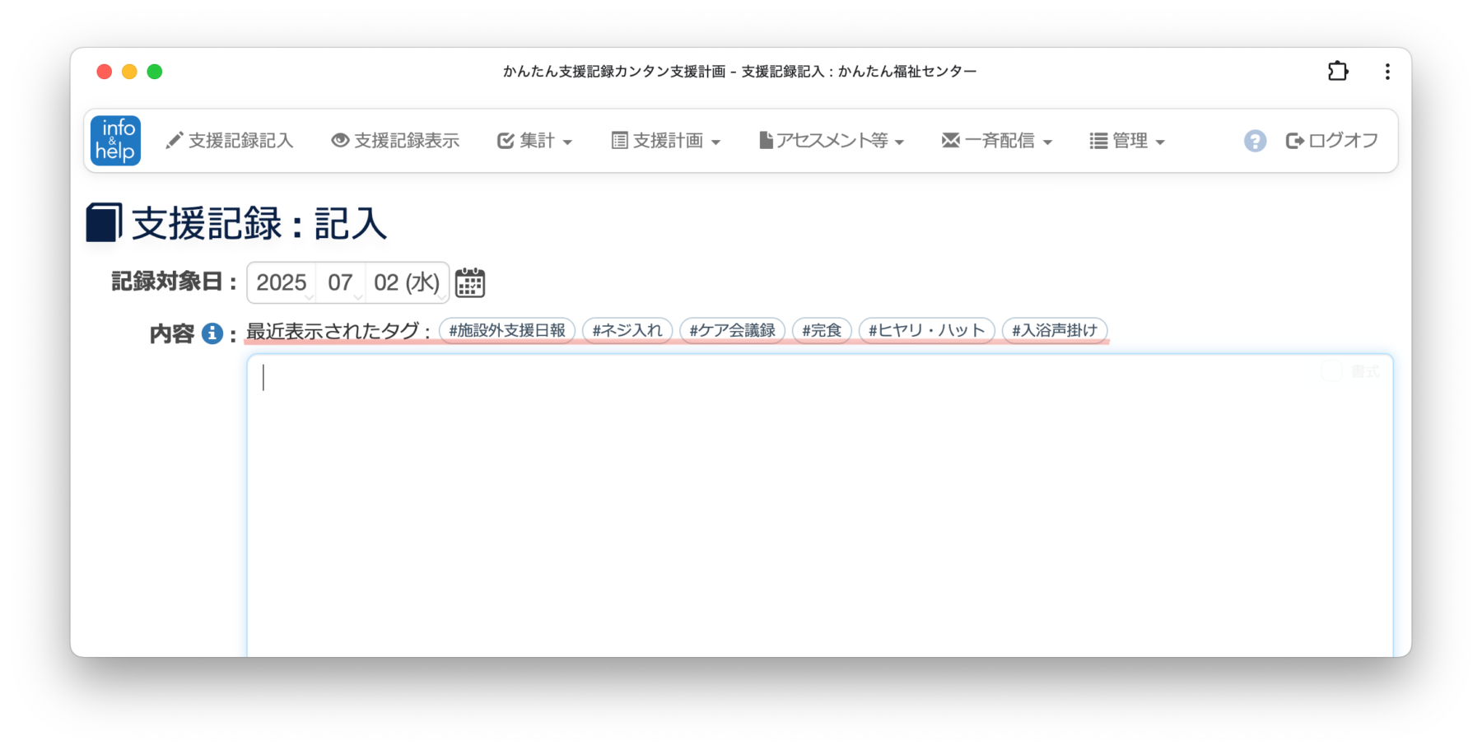Select the day 02 (水) dropdown
Viewport: 1482px width, 750px height.
click(x=408, y=282)
